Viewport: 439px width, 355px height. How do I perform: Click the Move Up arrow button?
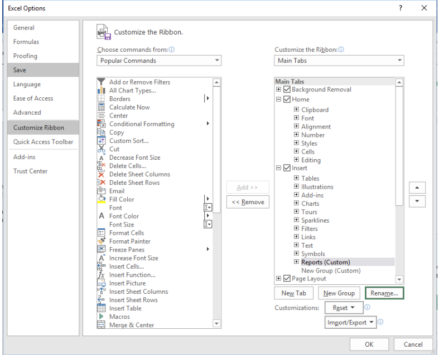coord(417,188)
